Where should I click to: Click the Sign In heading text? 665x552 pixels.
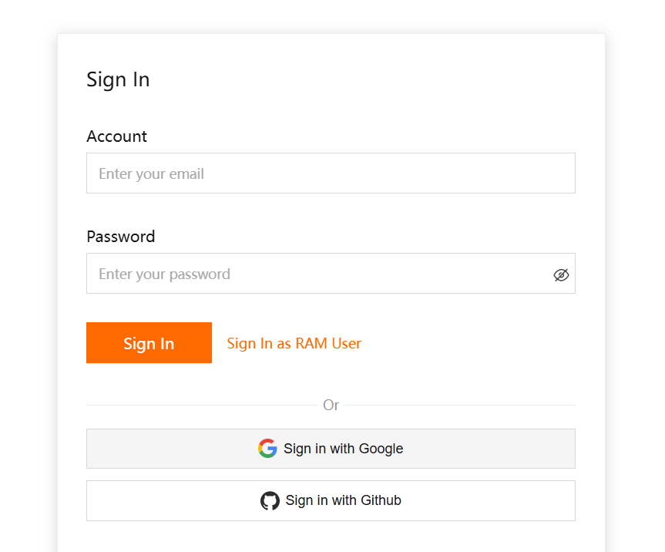coord(118,79)
